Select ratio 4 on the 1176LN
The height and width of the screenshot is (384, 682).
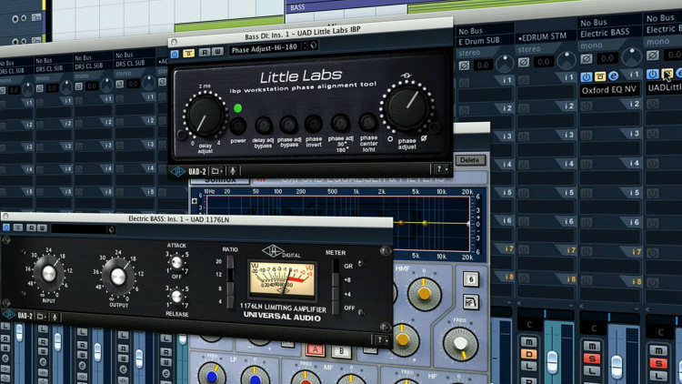[230, 301]
